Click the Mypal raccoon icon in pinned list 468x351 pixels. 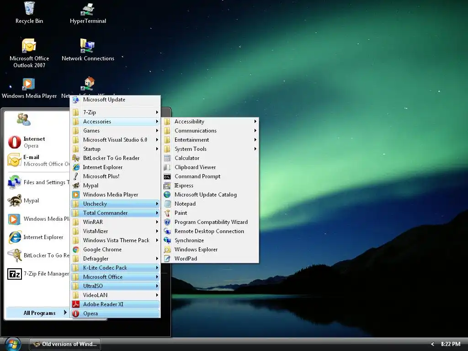pyautogui.click(x=14, y=200)
